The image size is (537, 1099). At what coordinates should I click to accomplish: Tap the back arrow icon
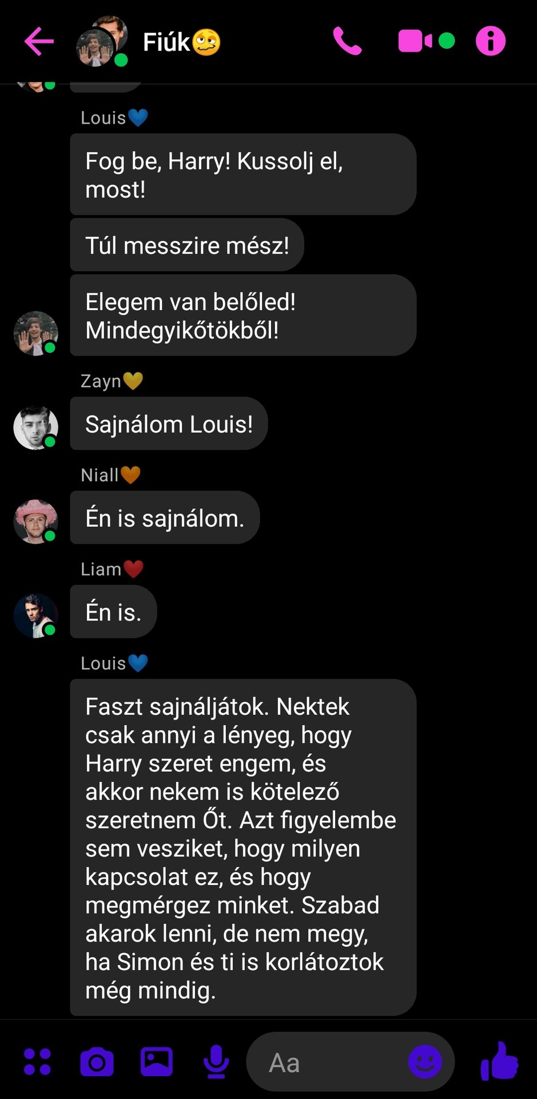click(39, 41)
